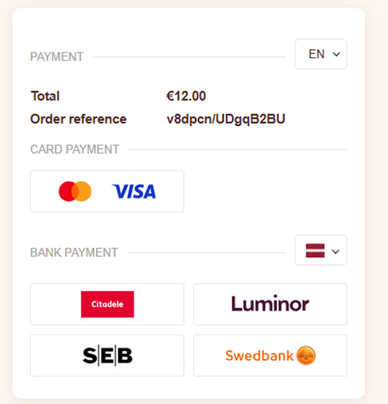Image resolution: width=388 pixels, height=404 pixels.
Task: Pick the SEB bank logo
Action: [x=107, y=355]
